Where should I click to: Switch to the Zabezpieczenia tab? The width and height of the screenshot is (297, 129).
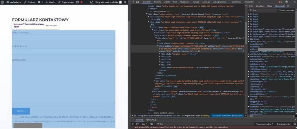[220, 2]
